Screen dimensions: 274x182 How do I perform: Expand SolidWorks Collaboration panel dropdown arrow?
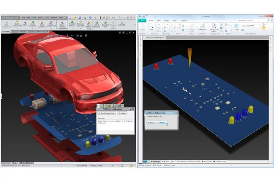coord(174,113)
